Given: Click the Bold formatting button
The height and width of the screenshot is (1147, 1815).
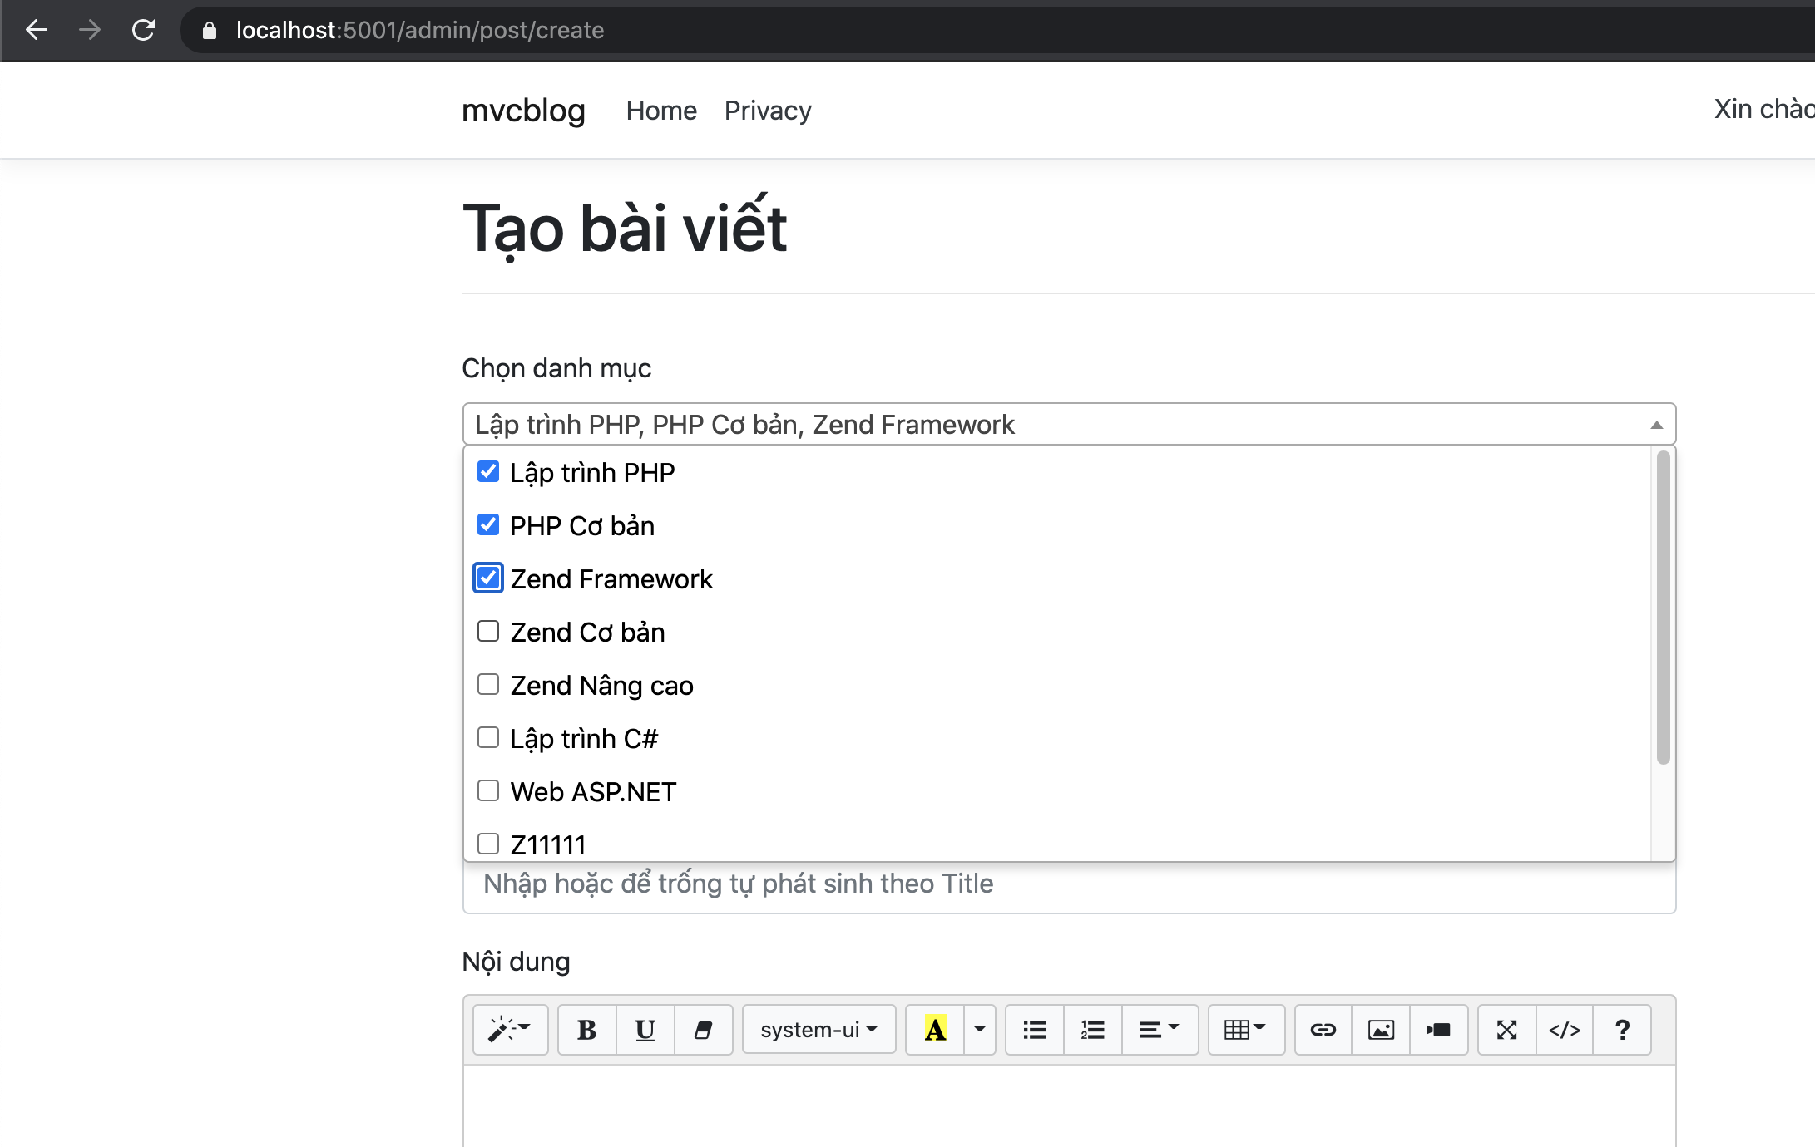Looking at the screenshot, I should 586,1030.
